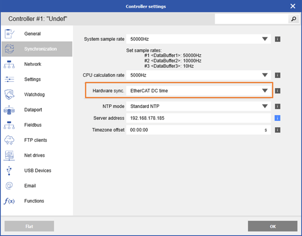Expand the Hardware sync. dropdown
The image size is (302, 236).
tap(265, 91)
